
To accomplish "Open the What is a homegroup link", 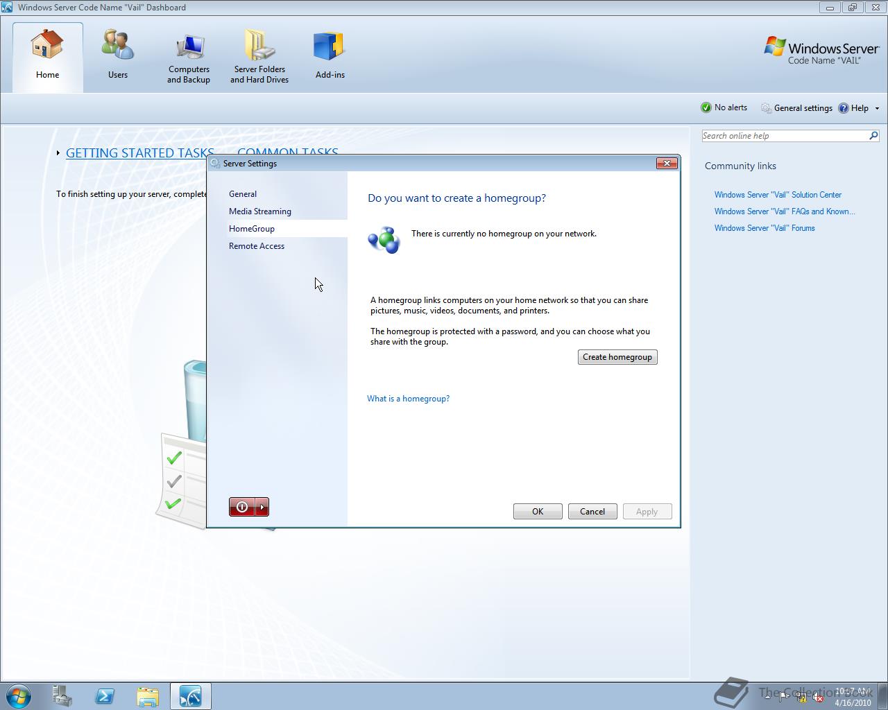I will 408,399.
